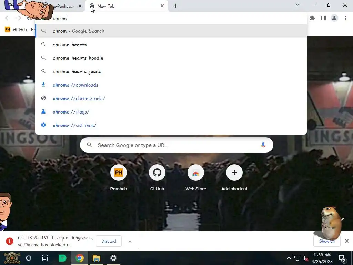Open Task View on taskbar
Image resolution: width=353 pixels, height=265 pixels.
pyautogui.click(x=45, y=258)
